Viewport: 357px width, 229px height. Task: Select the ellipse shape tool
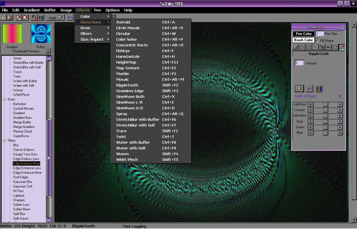[x=302, y=47]
